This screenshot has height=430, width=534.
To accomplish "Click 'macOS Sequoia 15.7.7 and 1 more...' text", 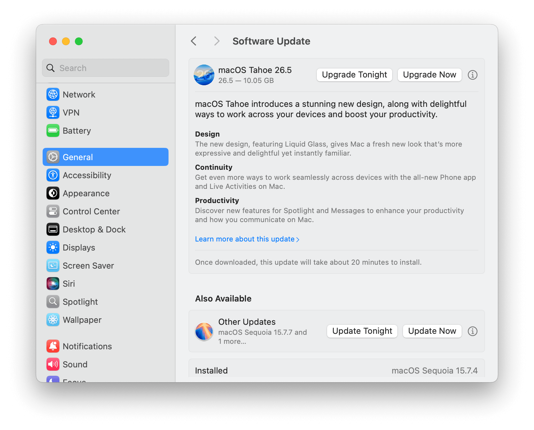I will pos(262,337).
